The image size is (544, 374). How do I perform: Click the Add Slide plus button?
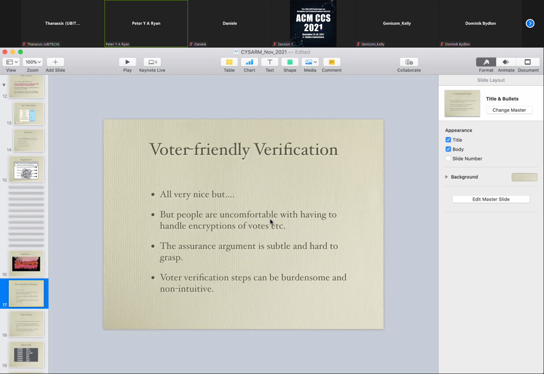(x=55, y=62)
